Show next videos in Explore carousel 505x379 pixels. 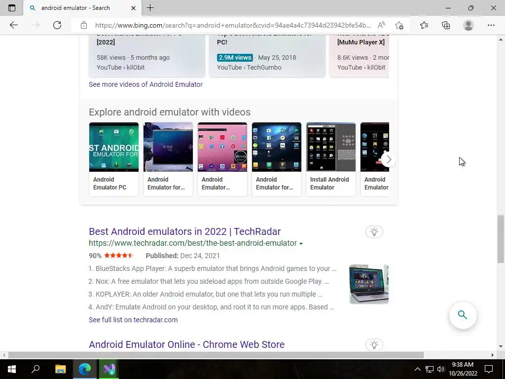click(x=389, y=159)
